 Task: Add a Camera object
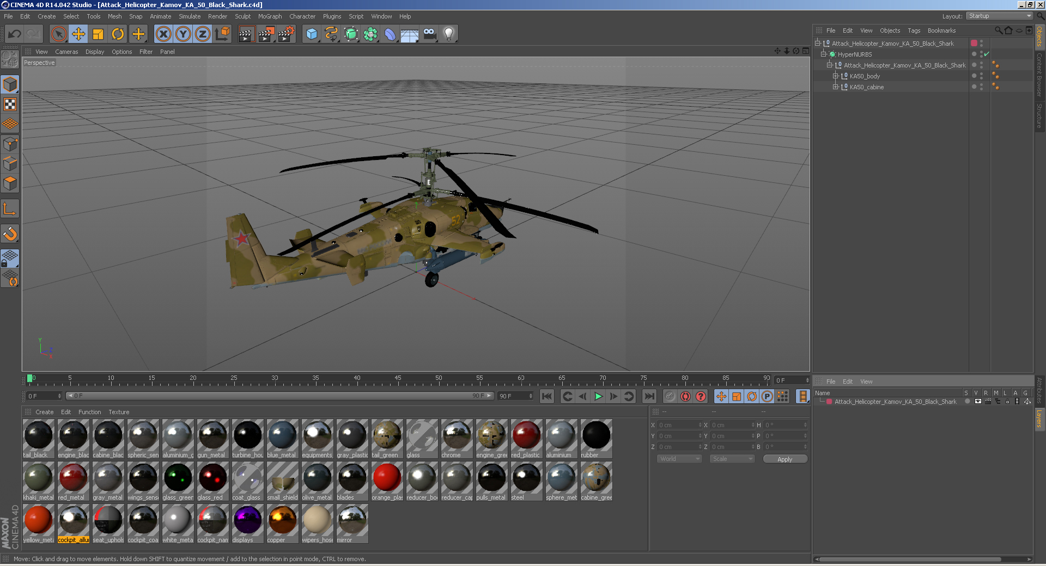click(429, 34)
